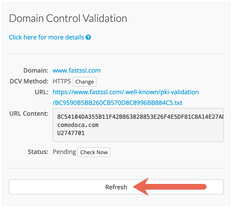Click the hash string starting with 8C54104DA
233x209 pixels.
pyautogui.click(x=140, y=117)
